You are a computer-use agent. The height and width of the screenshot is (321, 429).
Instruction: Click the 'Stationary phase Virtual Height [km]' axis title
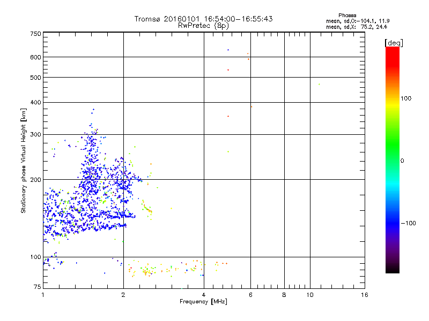(24, 160)
